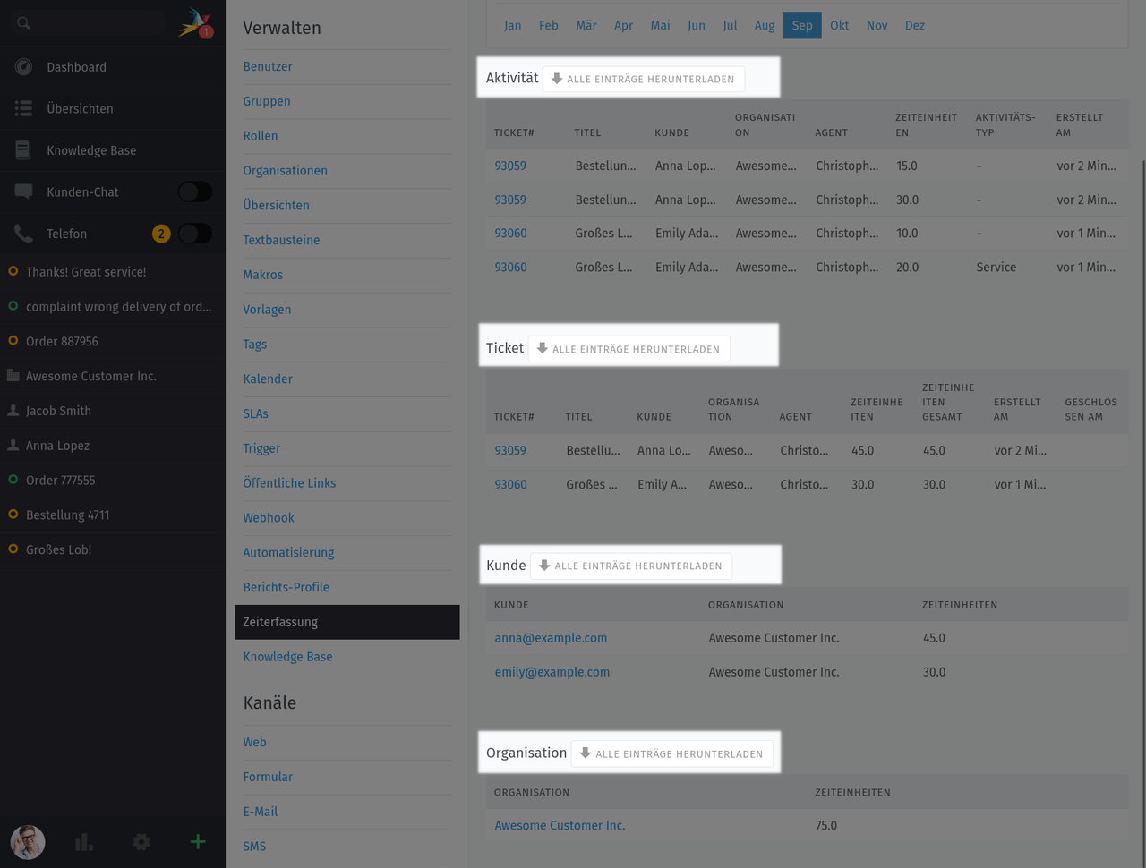
Task: Click the Kunden-Chat speech bubble icon
Action: (21, 191)
